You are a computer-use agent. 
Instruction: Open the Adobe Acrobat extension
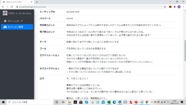click(x=170, y=7)
